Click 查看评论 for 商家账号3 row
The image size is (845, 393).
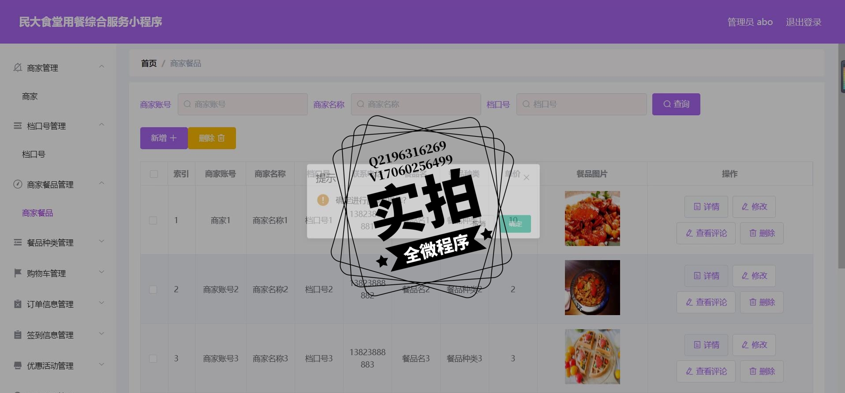tap(706, 371)
